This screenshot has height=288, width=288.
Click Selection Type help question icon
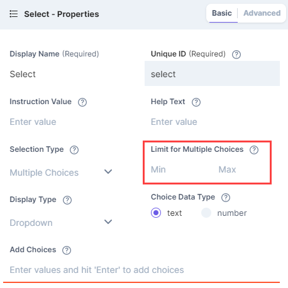(x=74, y=150)
